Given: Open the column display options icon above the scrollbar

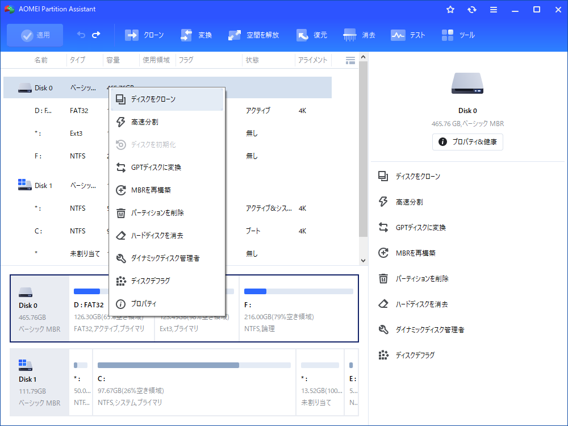Looking at the screenshot, I should click(x=350, y=60).
